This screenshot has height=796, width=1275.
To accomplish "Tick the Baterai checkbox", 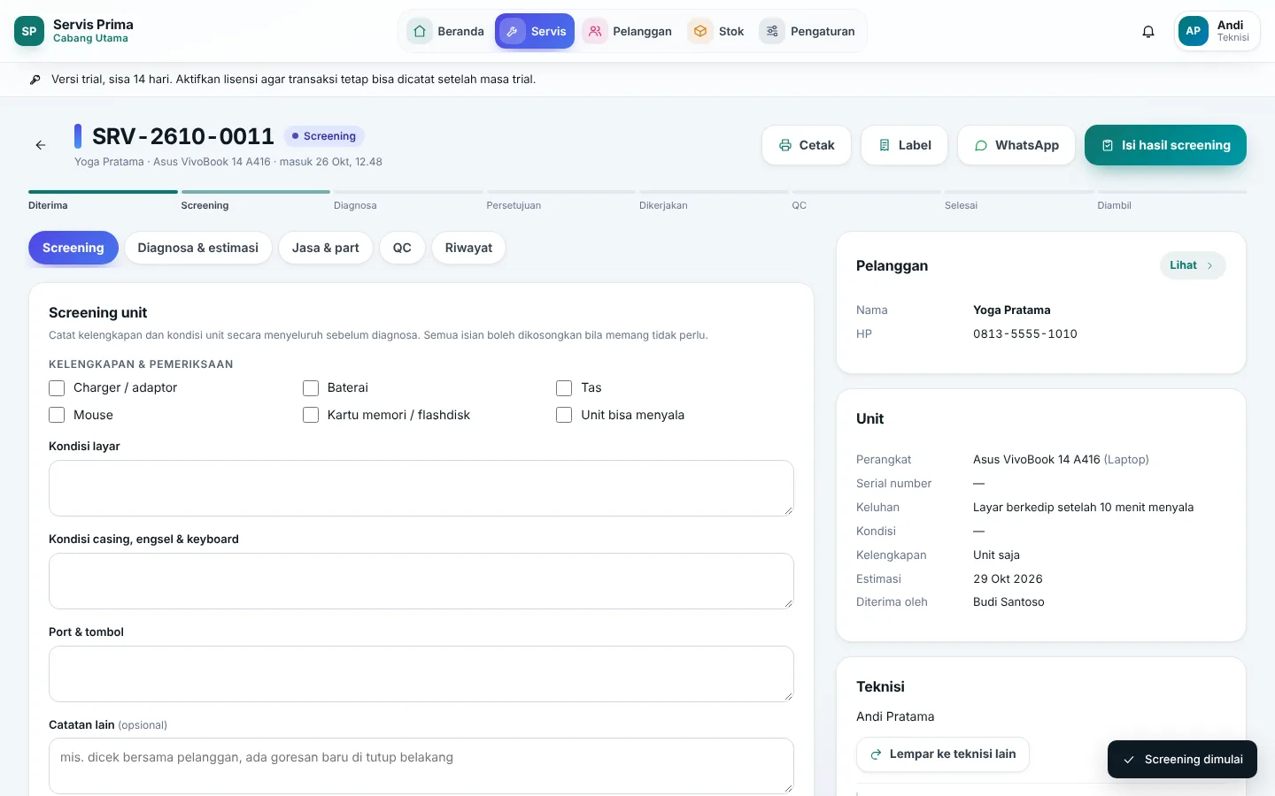I will (311, 388).
